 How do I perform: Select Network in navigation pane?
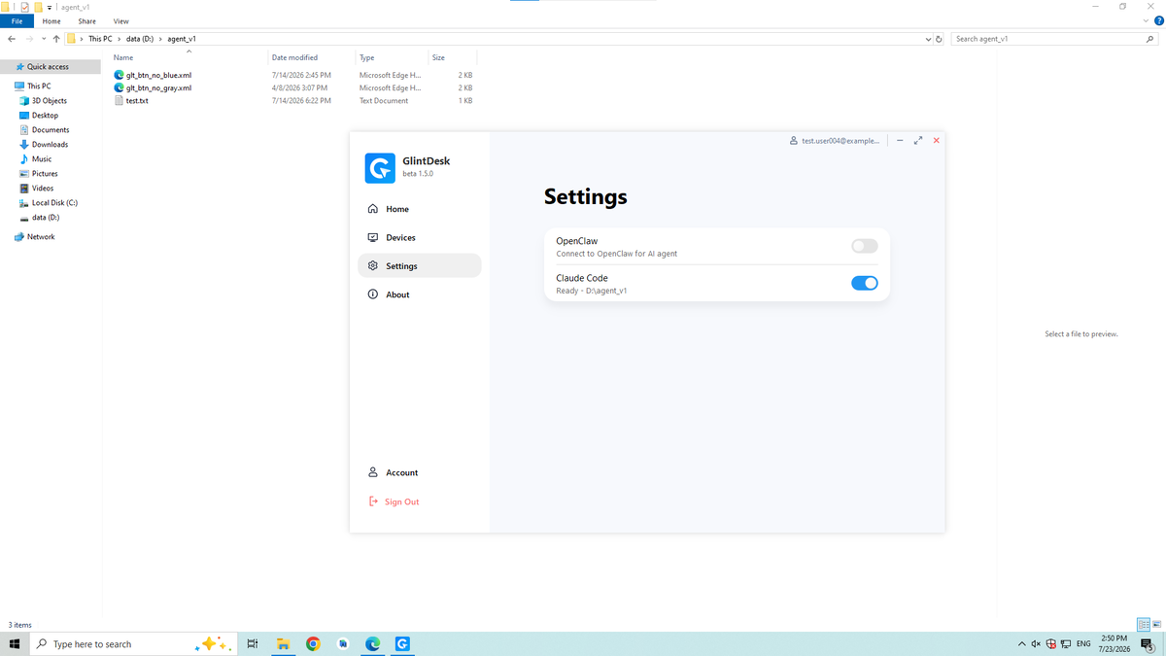[41, 236]
